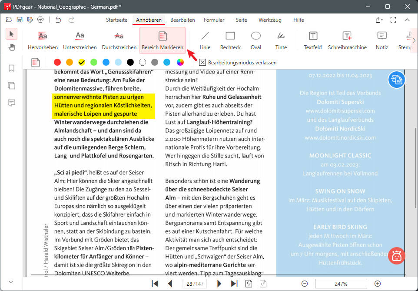Activate the Durchstreichen strikethrough tool

coord(119,40)
